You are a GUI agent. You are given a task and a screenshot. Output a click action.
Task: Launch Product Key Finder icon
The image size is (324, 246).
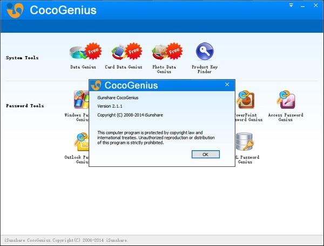[205, 51]
